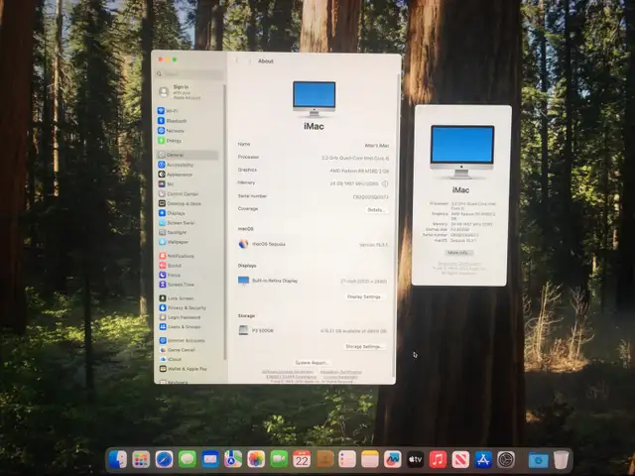
Task: Select Internet Accounts in the sidebar
Action: 183,340
